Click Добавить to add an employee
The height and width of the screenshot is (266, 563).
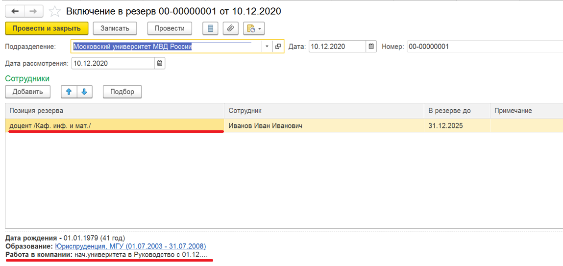click(x=27, y=92)
